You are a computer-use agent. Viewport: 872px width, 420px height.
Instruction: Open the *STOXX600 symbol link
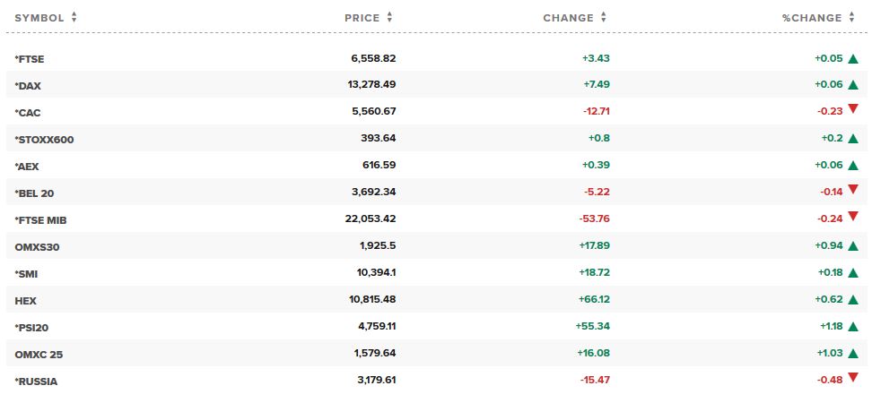[x=44, y=140]
